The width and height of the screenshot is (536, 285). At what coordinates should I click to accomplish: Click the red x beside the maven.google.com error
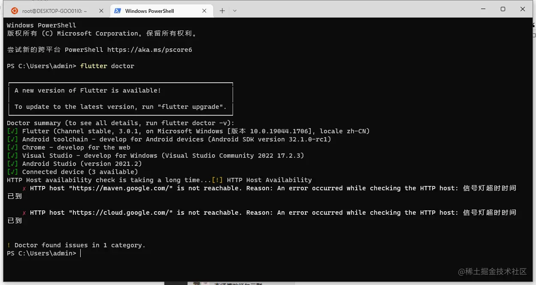tap(24, 188)
